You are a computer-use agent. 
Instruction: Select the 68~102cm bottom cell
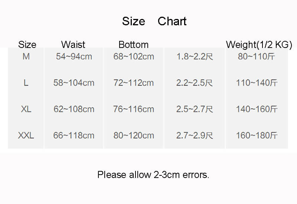[x=134, y=57]
